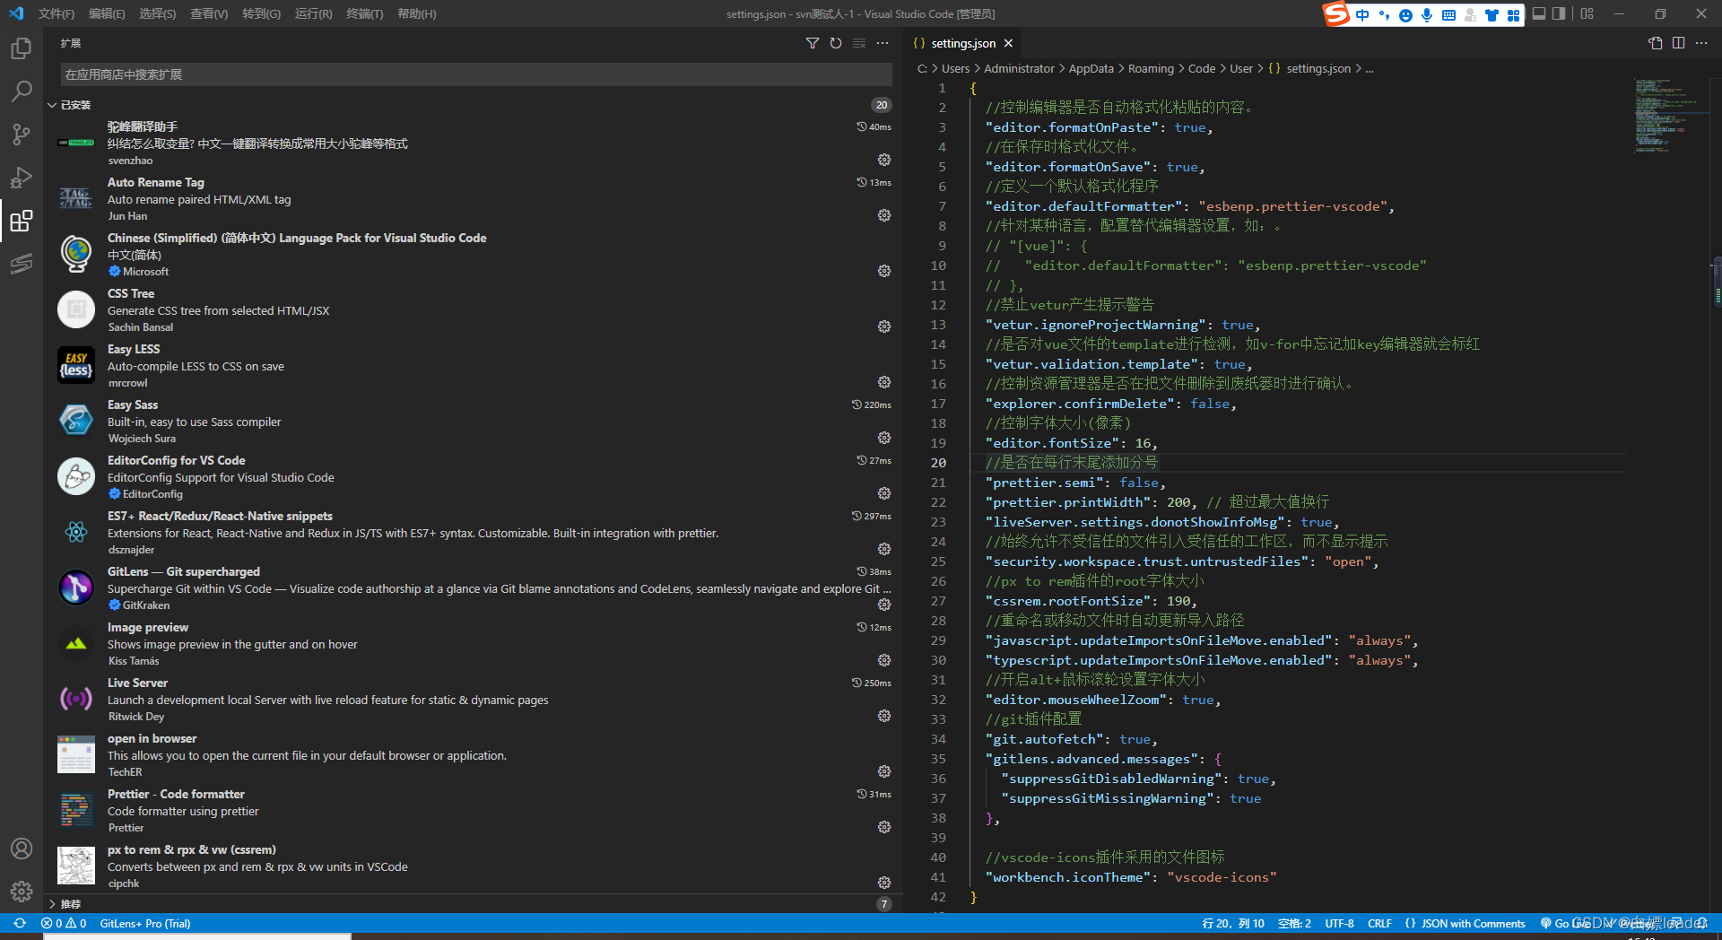Open manage gear for Auto Rename Tag

point(884,215)
